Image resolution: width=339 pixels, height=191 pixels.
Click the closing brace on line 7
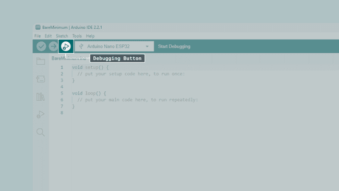[x=74, y=106]
